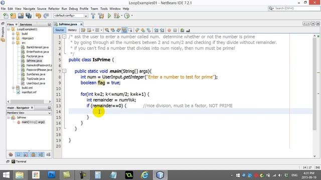Screen dimensions: 321x180
Task: Click the Open Project toolbar icon
Action: click(21, 15)
